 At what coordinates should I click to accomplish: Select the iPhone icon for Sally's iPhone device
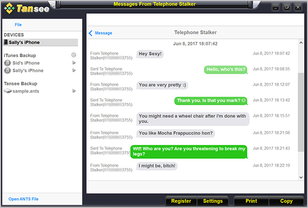pos(6,42)
